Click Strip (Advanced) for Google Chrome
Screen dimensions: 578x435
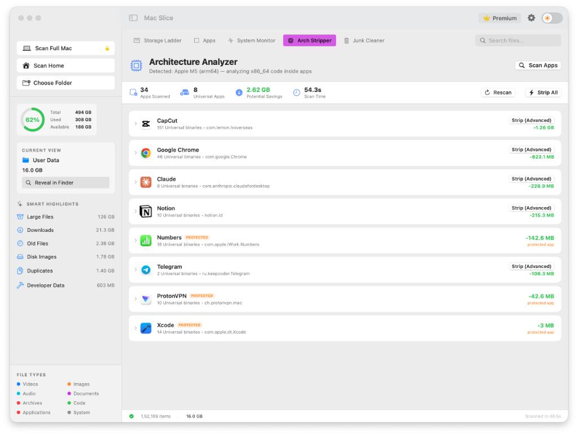[531, 150]
